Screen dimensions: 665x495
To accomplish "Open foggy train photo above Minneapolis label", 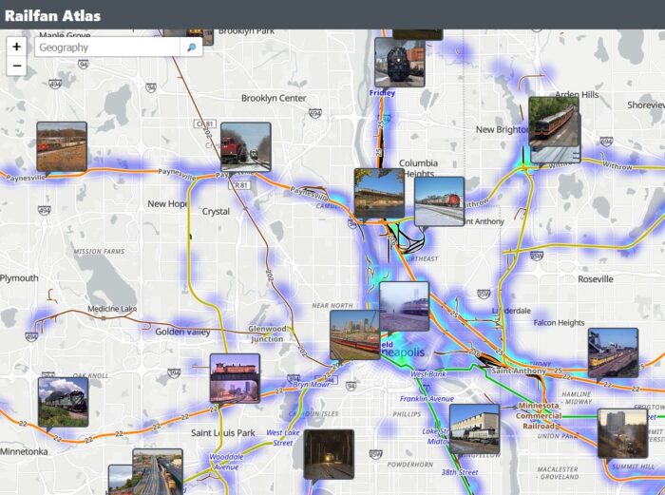I will (x=404, y=306).
